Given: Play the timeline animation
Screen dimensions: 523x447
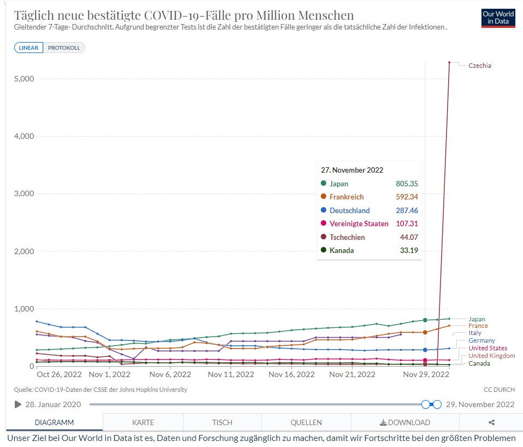Looking at the screenshot, I should pos(17,404).
